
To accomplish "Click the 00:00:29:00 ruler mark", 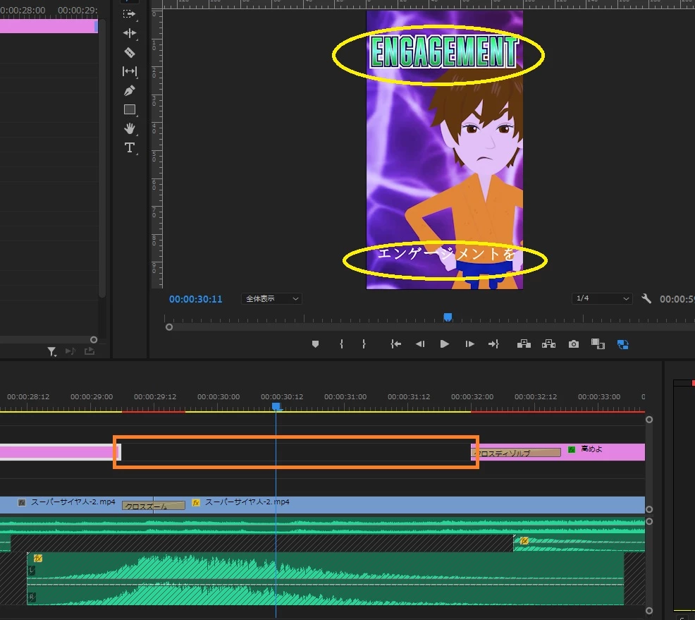I will [92, 397].
